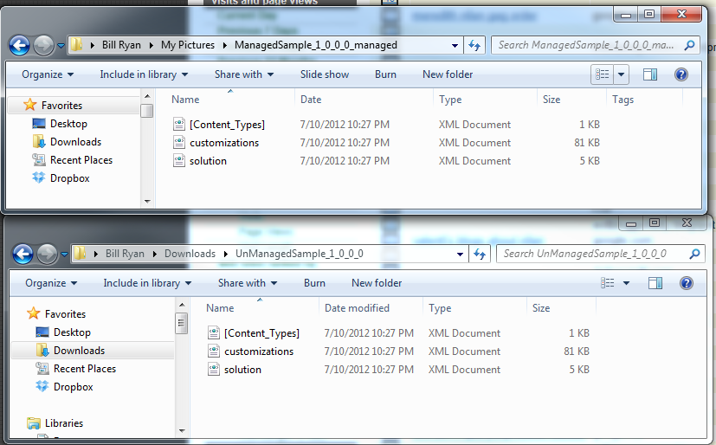Open view options arrow in UnManagedSample window

click(x=626, y=283)
